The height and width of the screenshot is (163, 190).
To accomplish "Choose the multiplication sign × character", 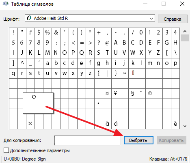I will tap(30, 124).
